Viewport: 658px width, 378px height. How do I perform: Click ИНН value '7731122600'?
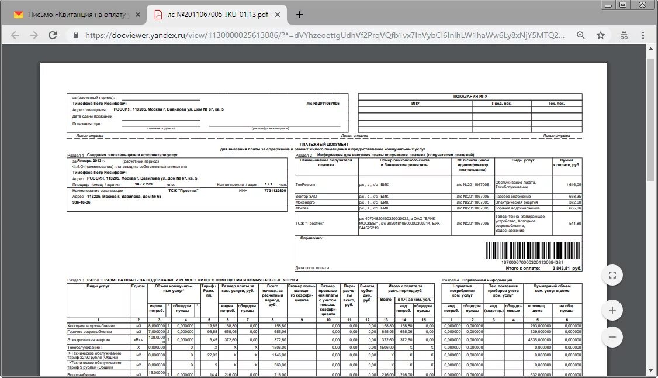[x=275, y=191]
